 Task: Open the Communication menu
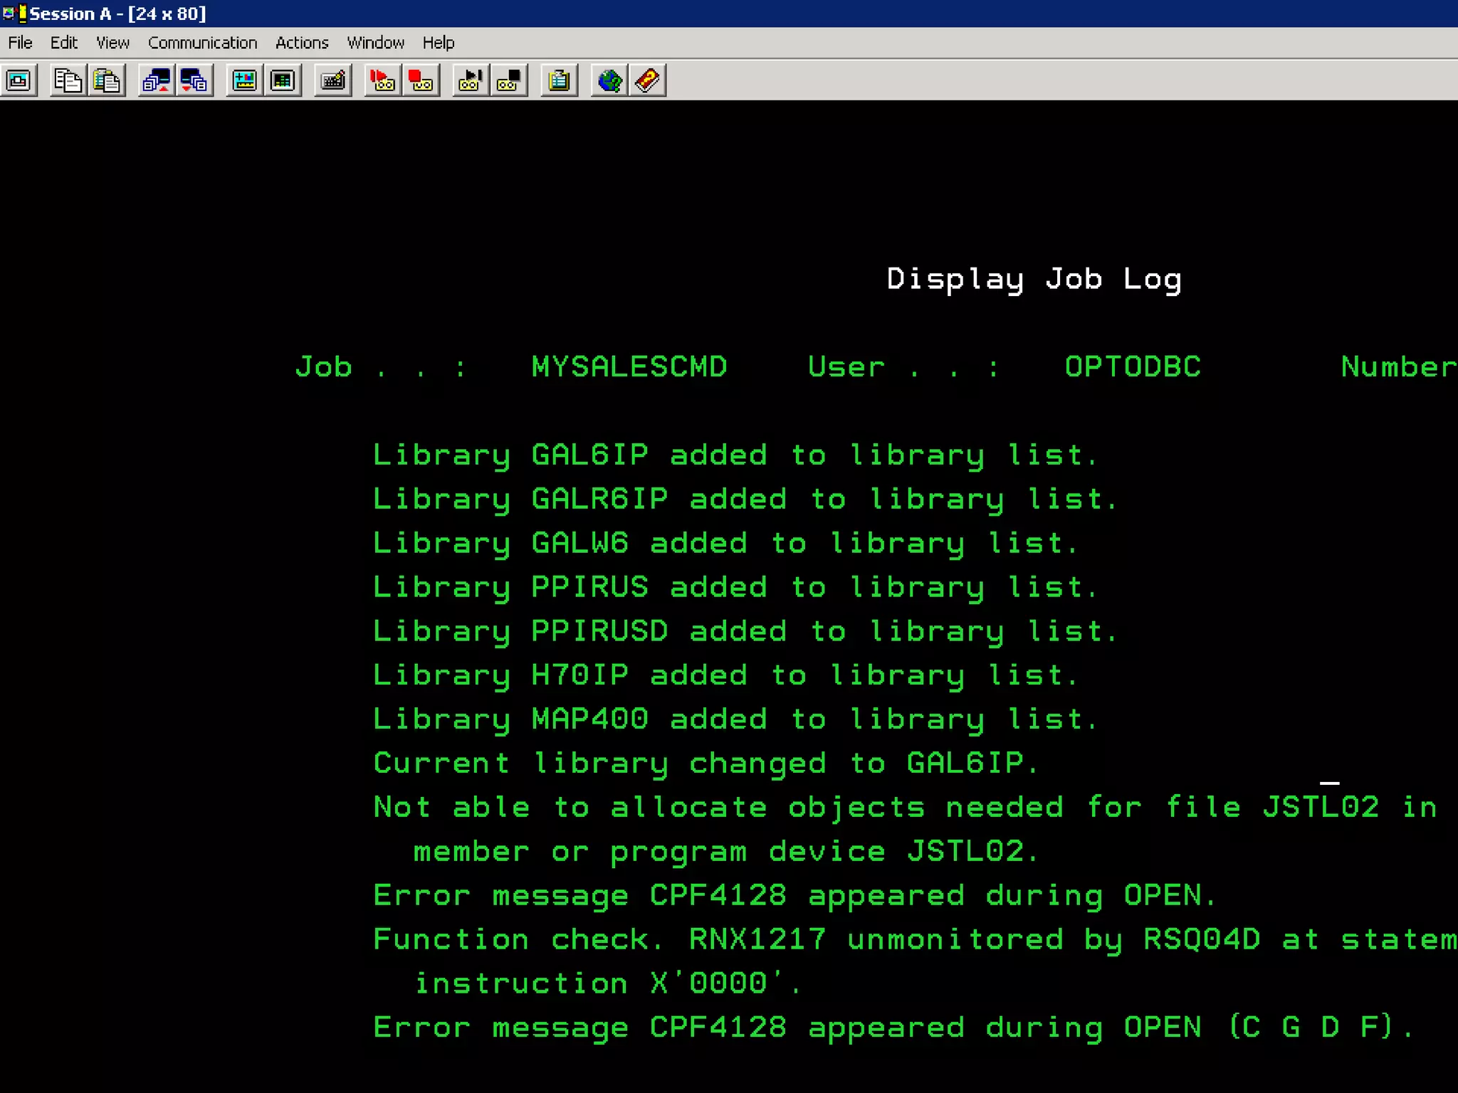[202, 43]
